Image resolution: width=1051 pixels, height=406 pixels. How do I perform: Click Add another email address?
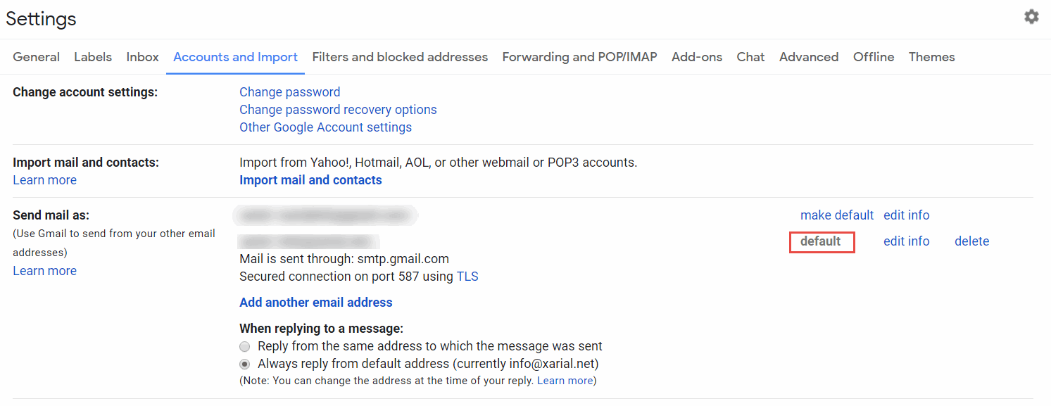315,302
